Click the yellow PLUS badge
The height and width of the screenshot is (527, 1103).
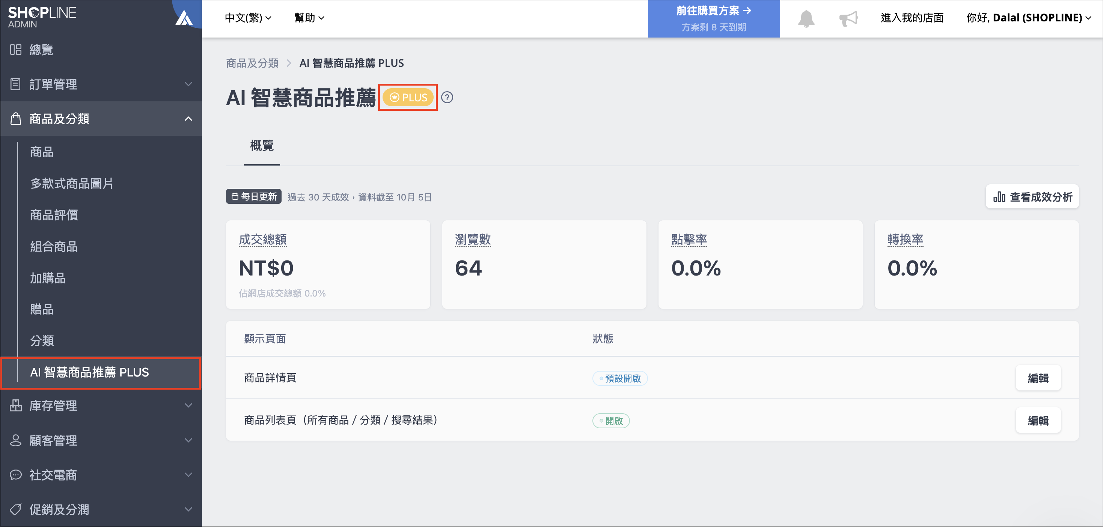[408, 98]
